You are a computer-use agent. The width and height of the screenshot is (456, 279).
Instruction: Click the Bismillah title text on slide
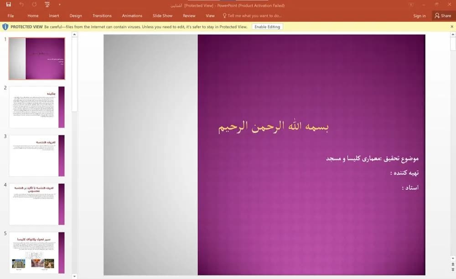click(x=273, y=126)
